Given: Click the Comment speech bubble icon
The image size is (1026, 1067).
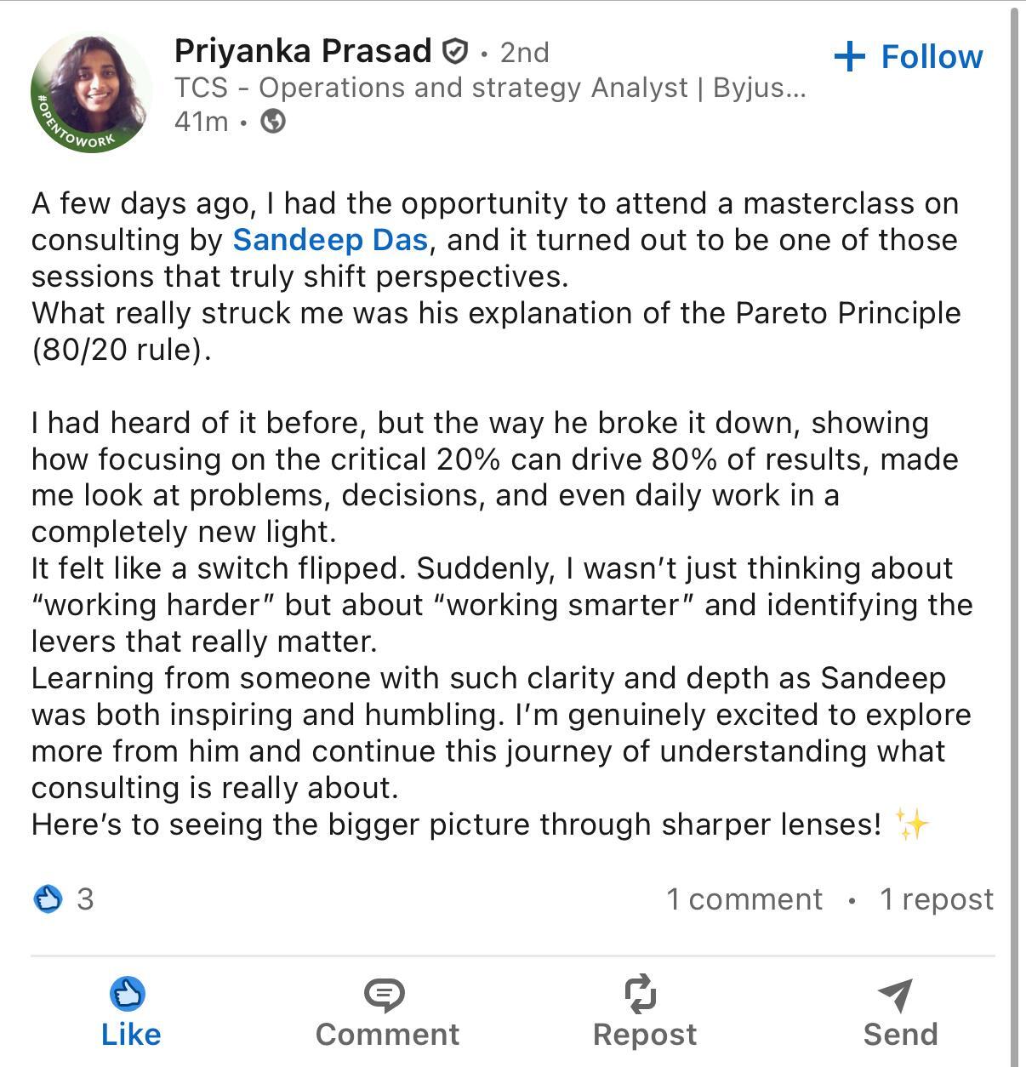Looking at the screenshot, I should 385,994.
